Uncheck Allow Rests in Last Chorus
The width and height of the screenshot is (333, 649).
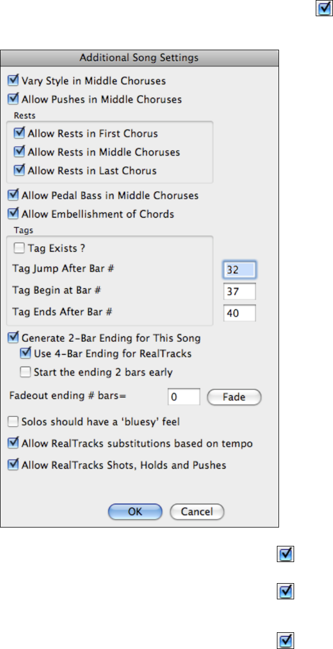click(x=20, y=171)
